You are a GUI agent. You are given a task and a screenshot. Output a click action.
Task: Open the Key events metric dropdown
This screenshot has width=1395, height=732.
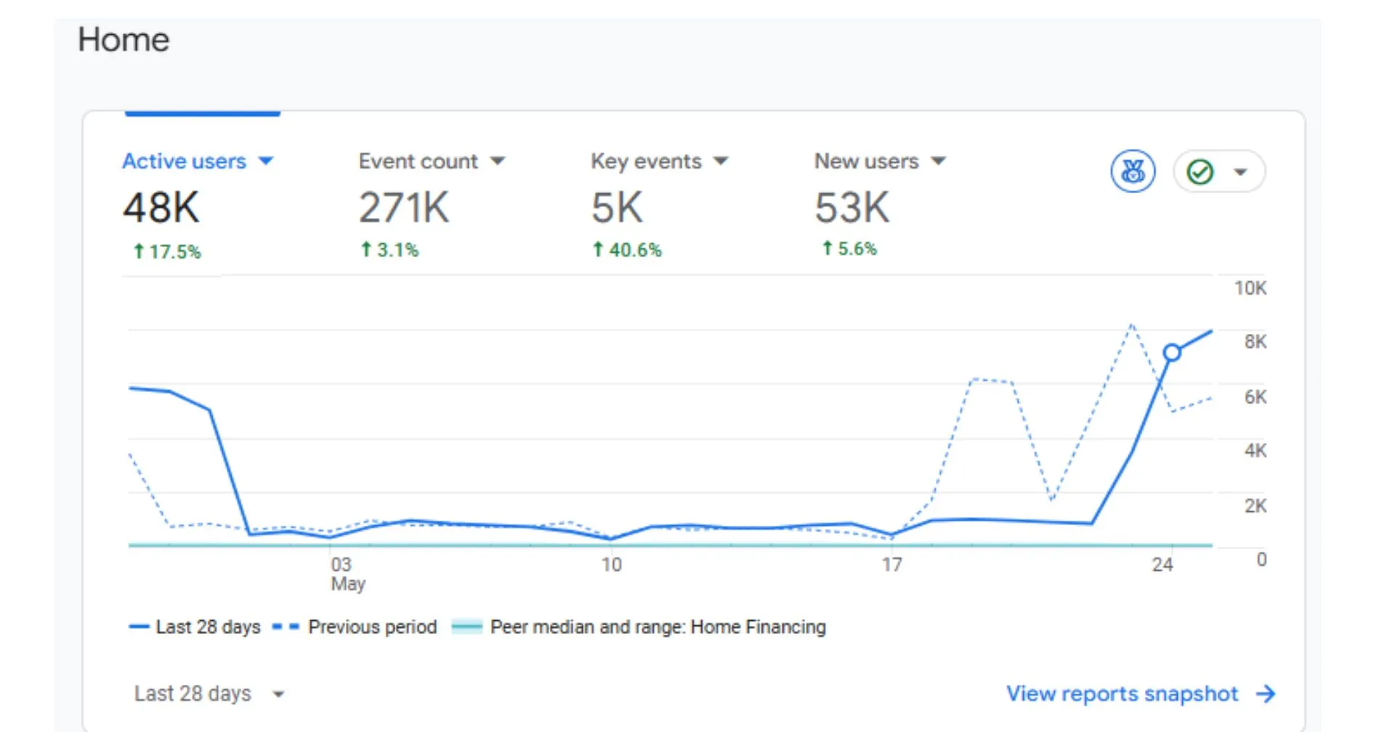click(x=659, y=160)
